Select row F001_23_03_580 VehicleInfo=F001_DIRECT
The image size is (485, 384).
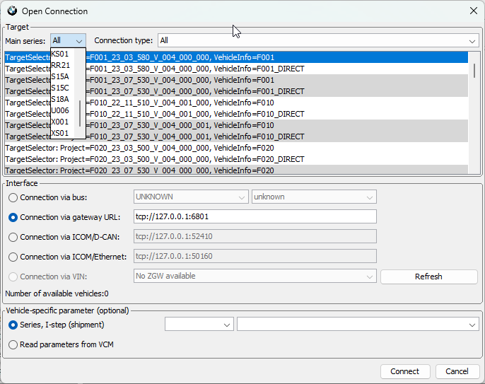pos(236,69)
